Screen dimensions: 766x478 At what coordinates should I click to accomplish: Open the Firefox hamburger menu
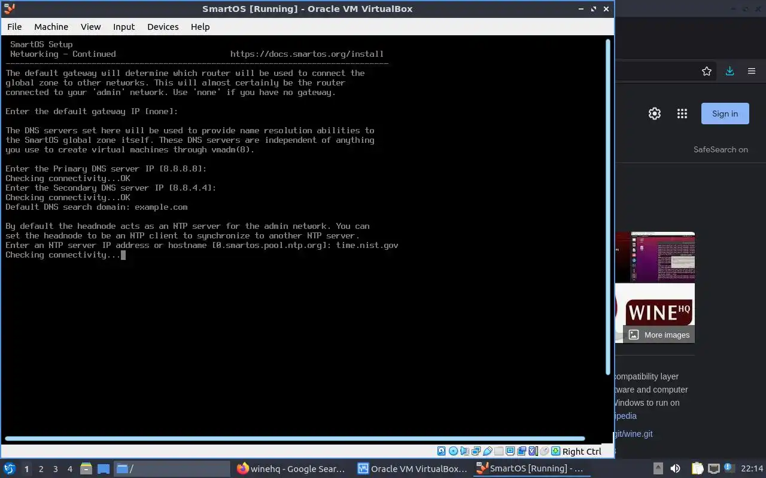click(752, 71)
